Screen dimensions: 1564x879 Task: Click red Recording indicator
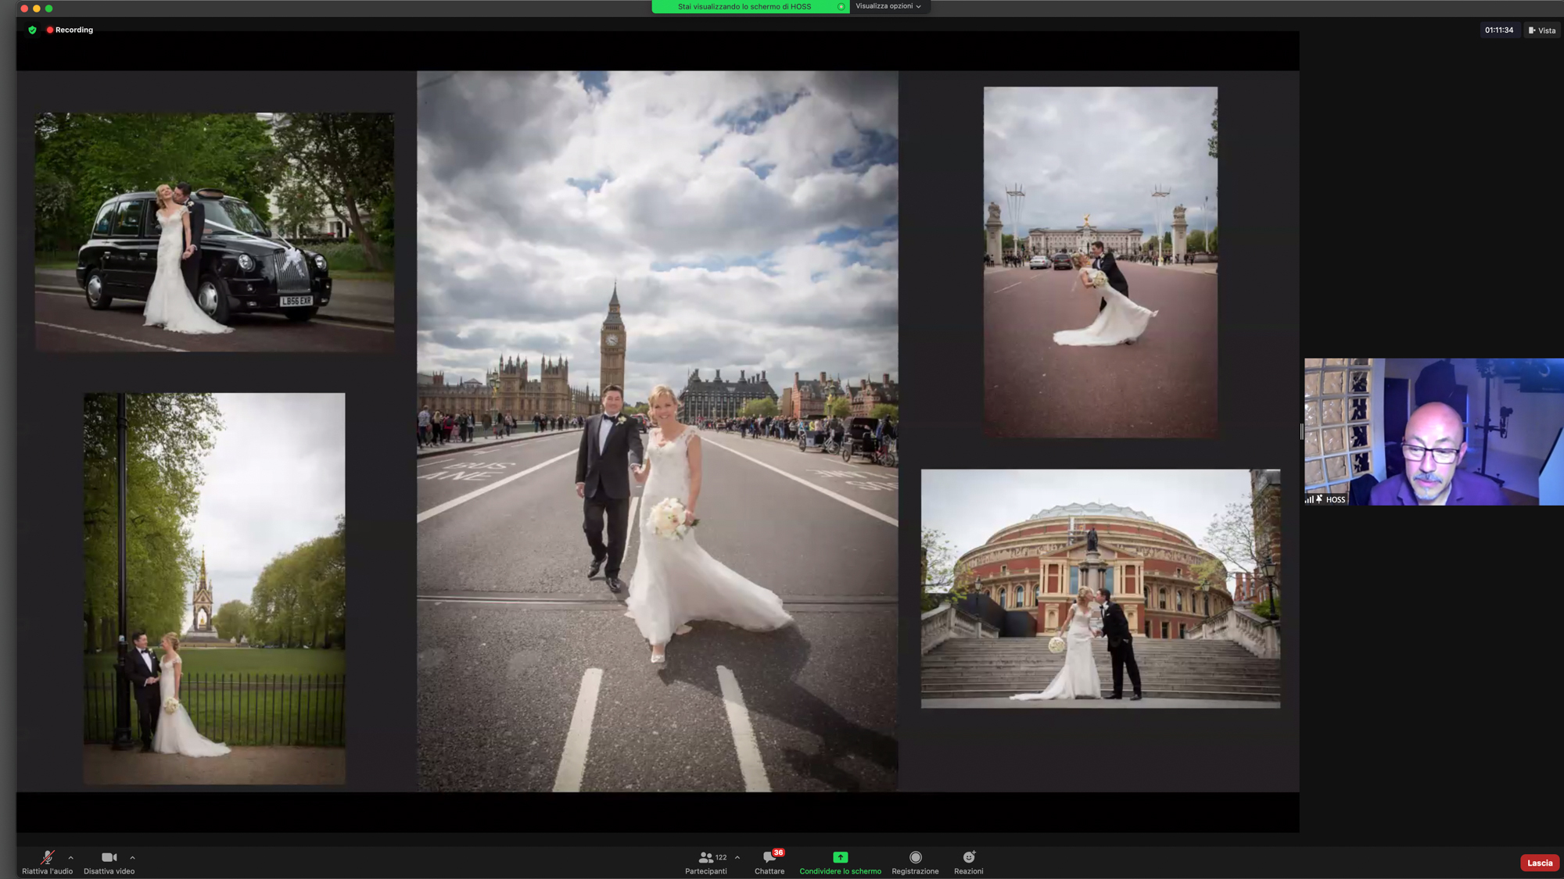point(70,30)
